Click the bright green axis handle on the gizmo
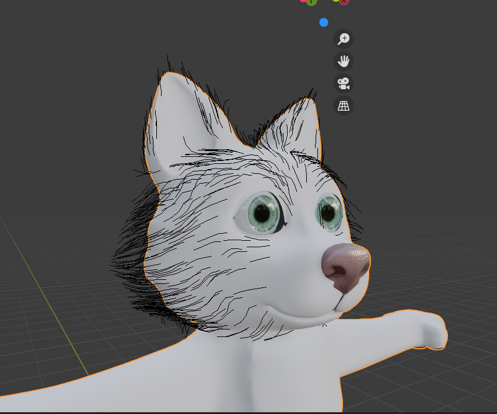The height and width of the screenshot is (414, 497). (x=336, y=2)
